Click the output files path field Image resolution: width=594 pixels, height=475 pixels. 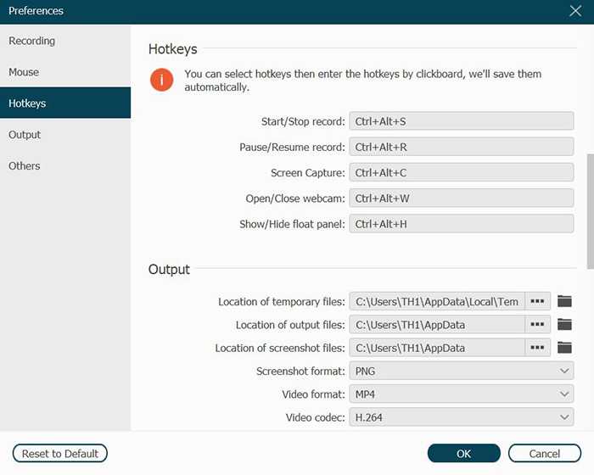[x=437, y=325]
